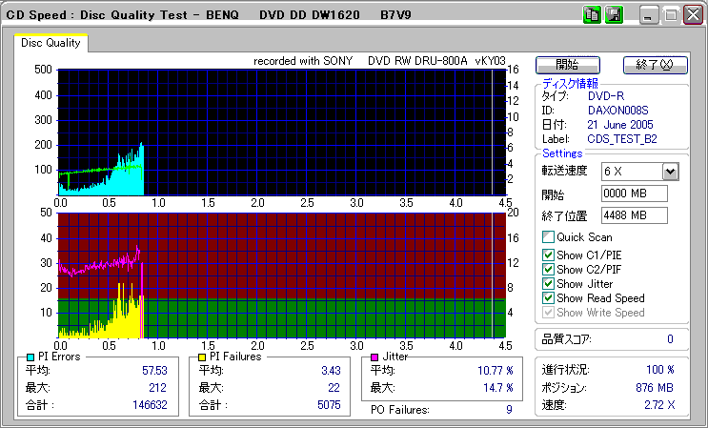
Task: Click the 開始 0000 MB input field
Action: coord(635,194)
